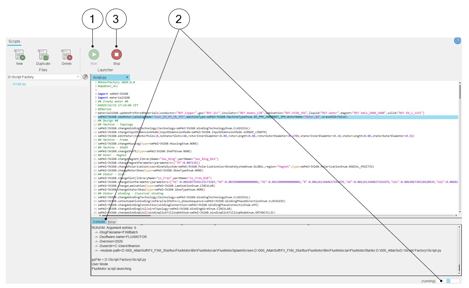Image resolution: width=469 pixels, height=288 pixels.
Task: Click '#MotorFactory 2026.0.0' comment line
Action: click(116, 82)
